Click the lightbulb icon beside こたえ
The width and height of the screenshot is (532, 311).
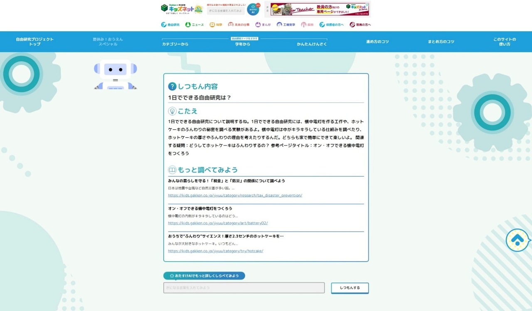[x=172, y=111]
